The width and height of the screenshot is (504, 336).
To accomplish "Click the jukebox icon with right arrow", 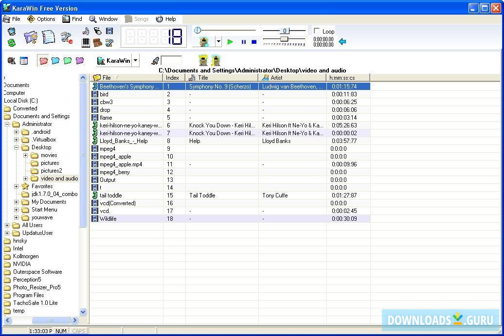I will [x=203, y=60].
